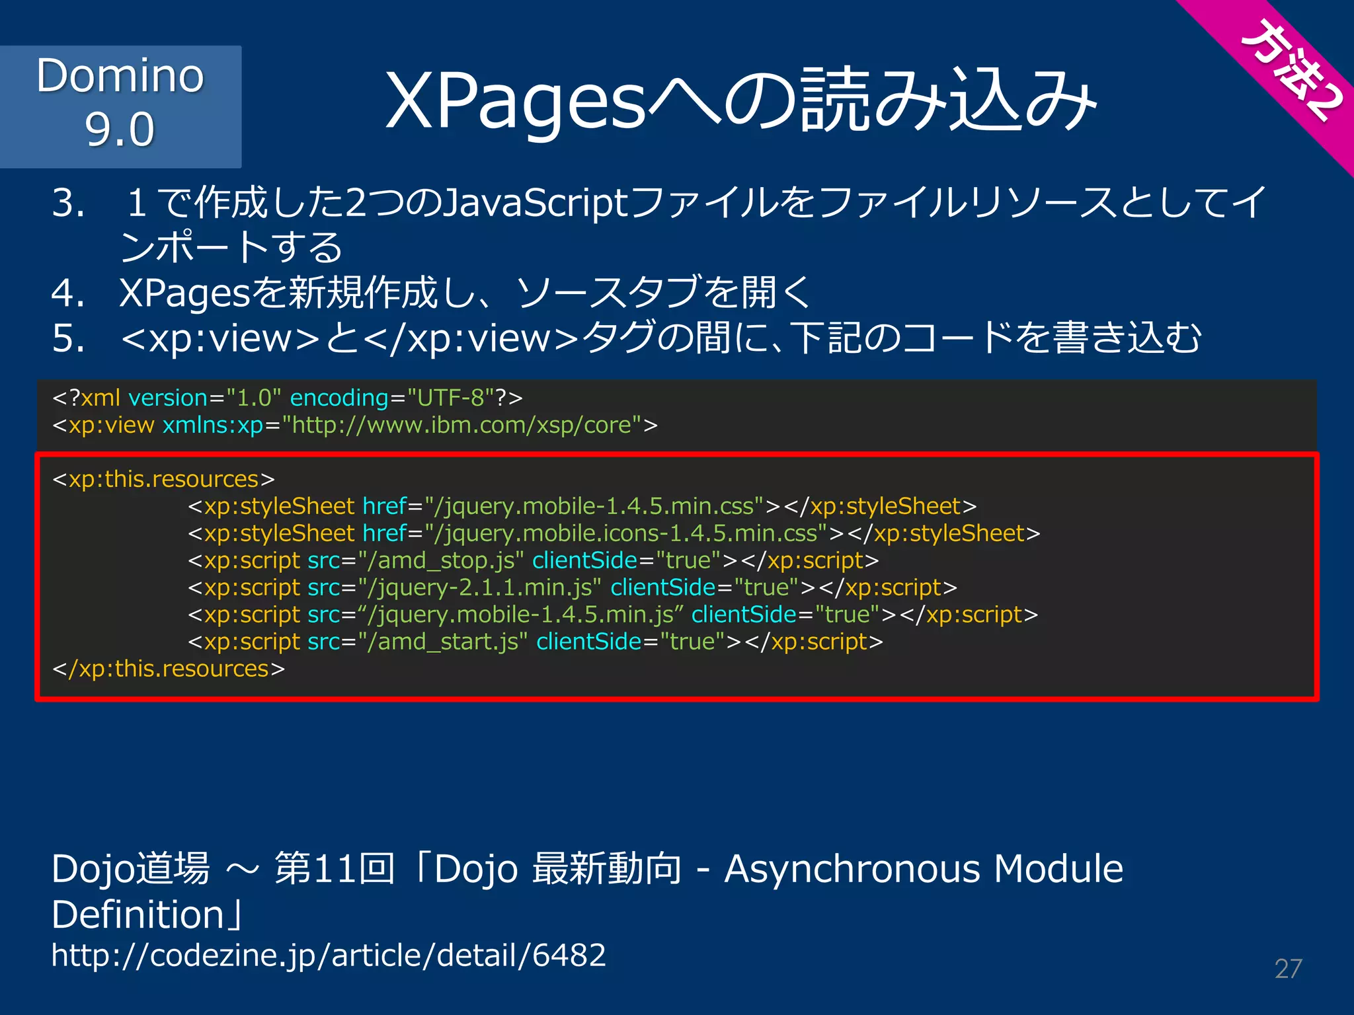Click the '/jquery-2.1.1.min.js' script line
The height and width of the screenshot is (1015, 1354).
(573, 587)
